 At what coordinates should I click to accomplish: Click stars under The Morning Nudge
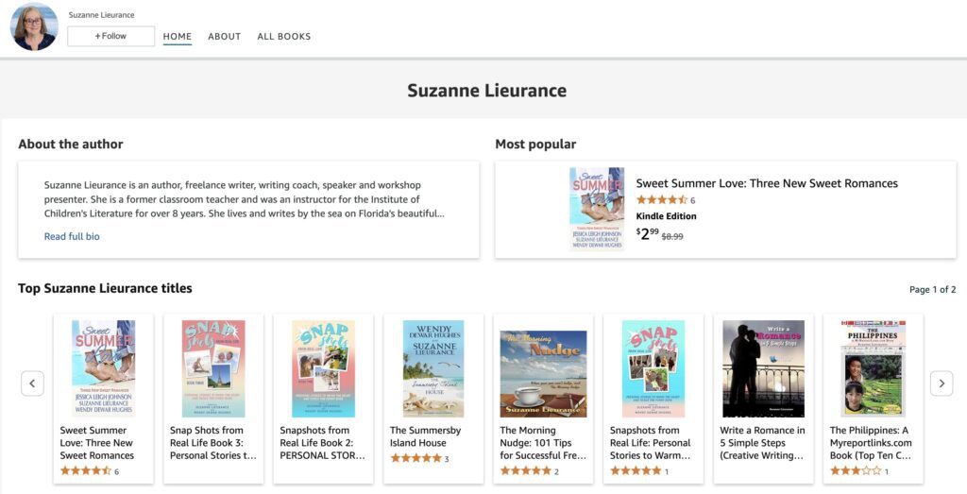point(525,471)
